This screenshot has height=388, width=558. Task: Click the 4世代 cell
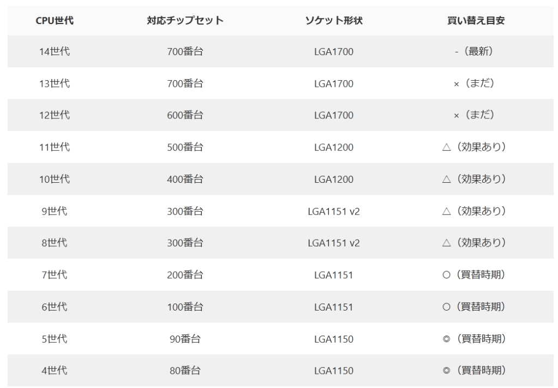coord(55,371)
